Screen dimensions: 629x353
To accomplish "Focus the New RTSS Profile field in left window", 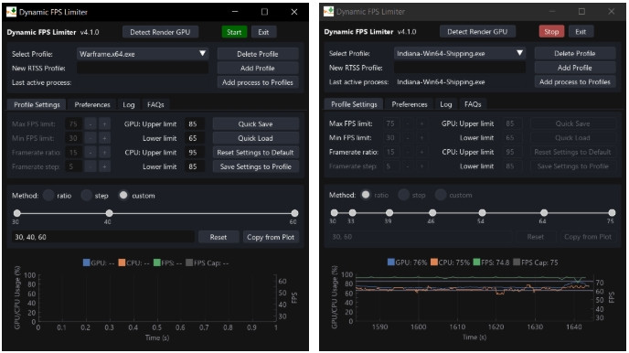I will click(x=143, y=69).
